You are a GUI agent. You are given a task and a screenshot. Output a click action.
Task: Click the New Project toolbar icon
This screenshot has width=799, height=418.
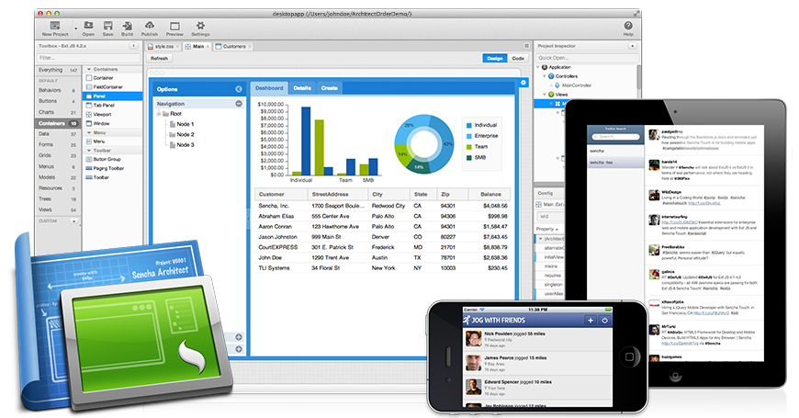click(x=55, y=26)
